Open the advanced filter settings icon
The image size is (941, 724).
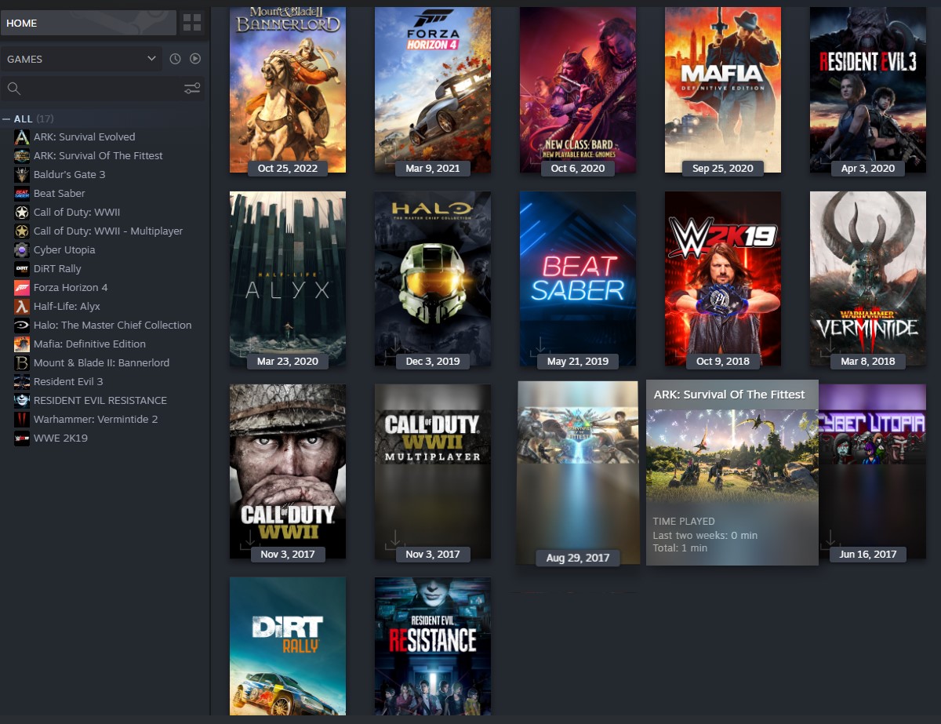[192, 89]
